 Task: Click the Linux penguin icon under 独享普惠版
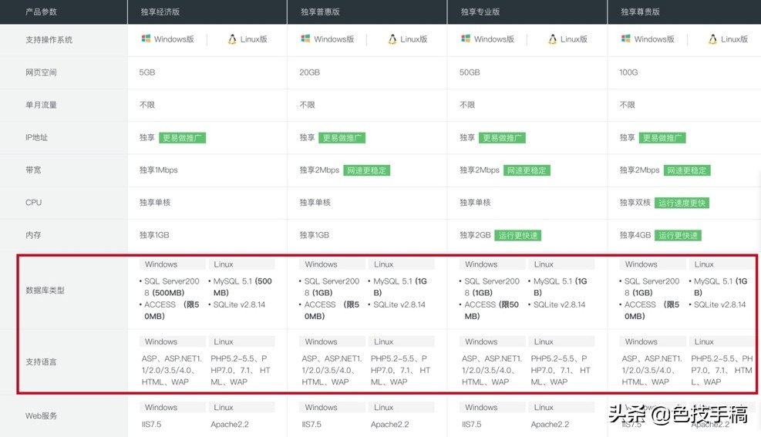(392, 39)
